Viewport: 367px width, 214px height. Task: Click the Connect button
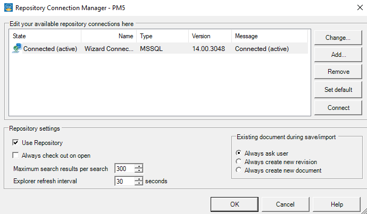tap(338, 108)
